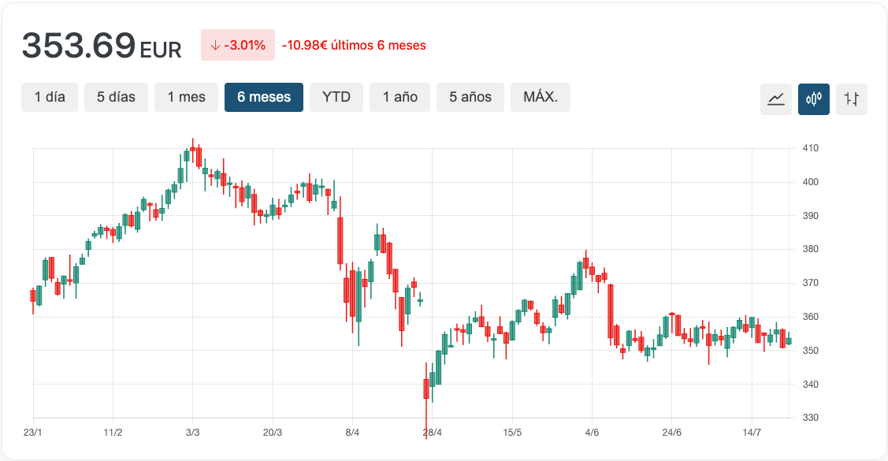Show the "5 días" time range
The image size is (888, 461).
(117, 98)
